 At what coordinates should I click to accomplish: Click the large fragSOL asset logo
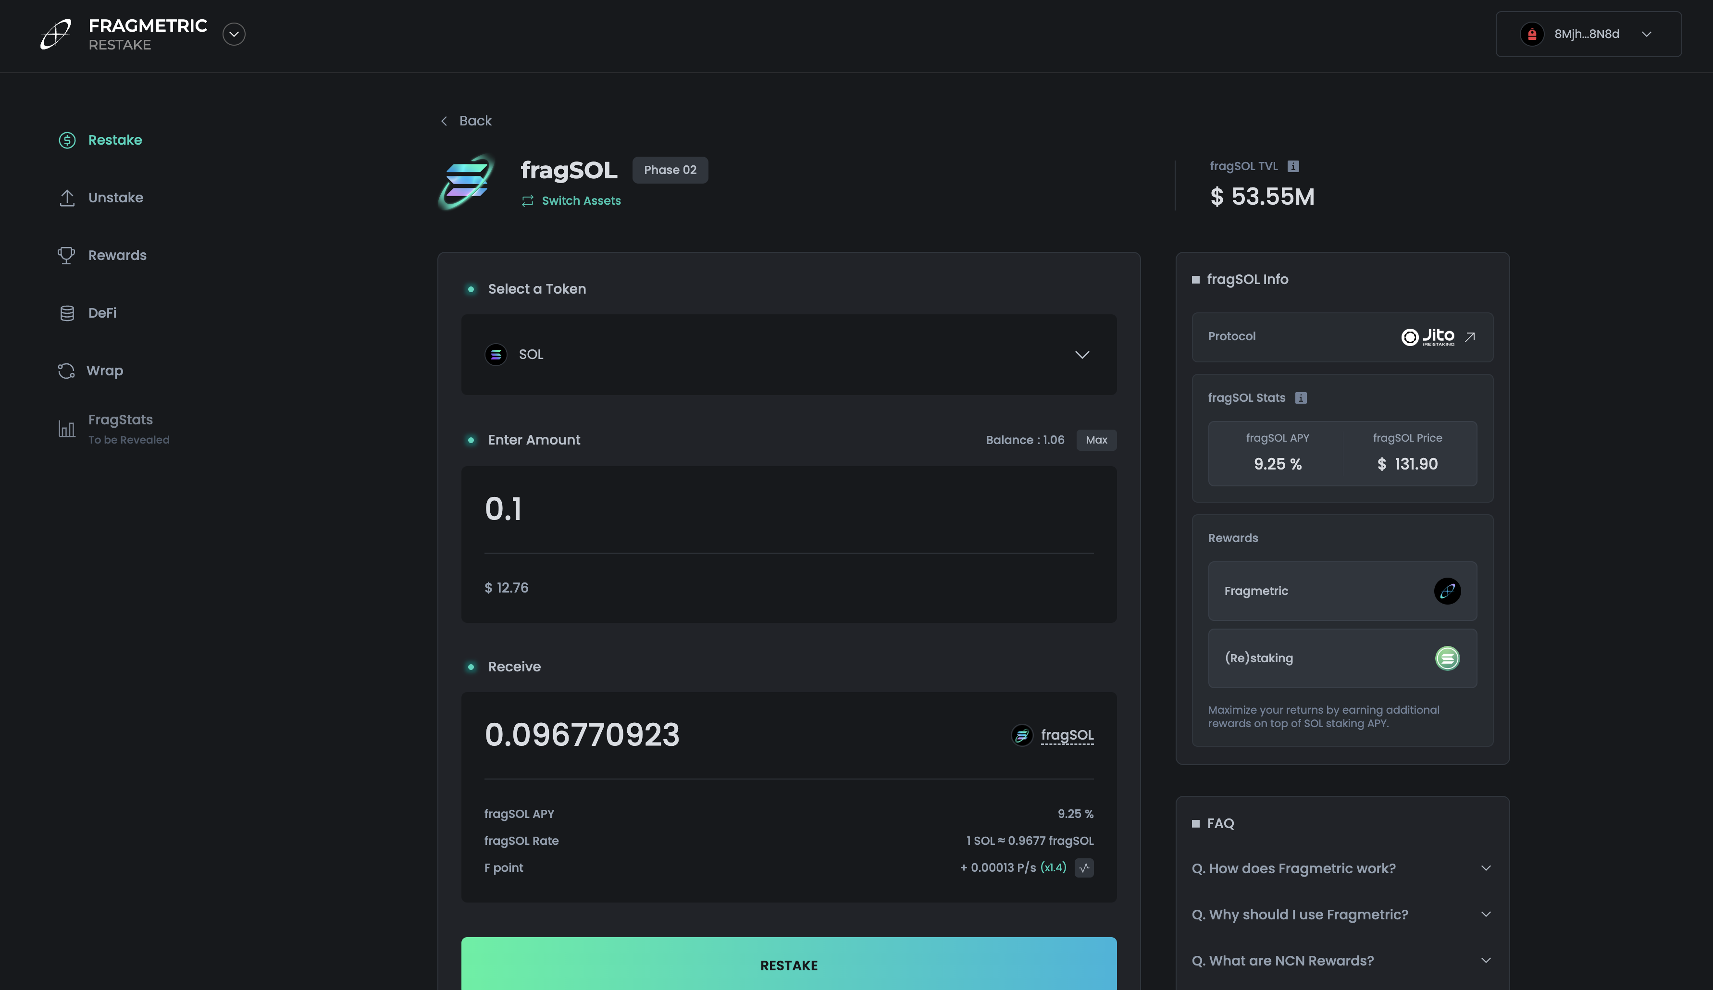466,182
